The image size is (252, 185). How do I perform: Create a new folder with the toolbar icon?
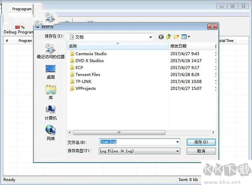176,37
